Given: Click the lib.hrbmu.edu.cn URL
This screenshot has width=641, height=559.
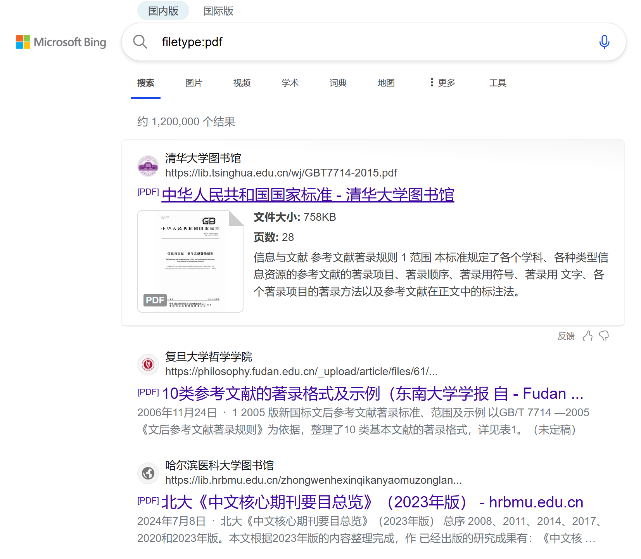Looking at the screenshot, I should point(313,480).
